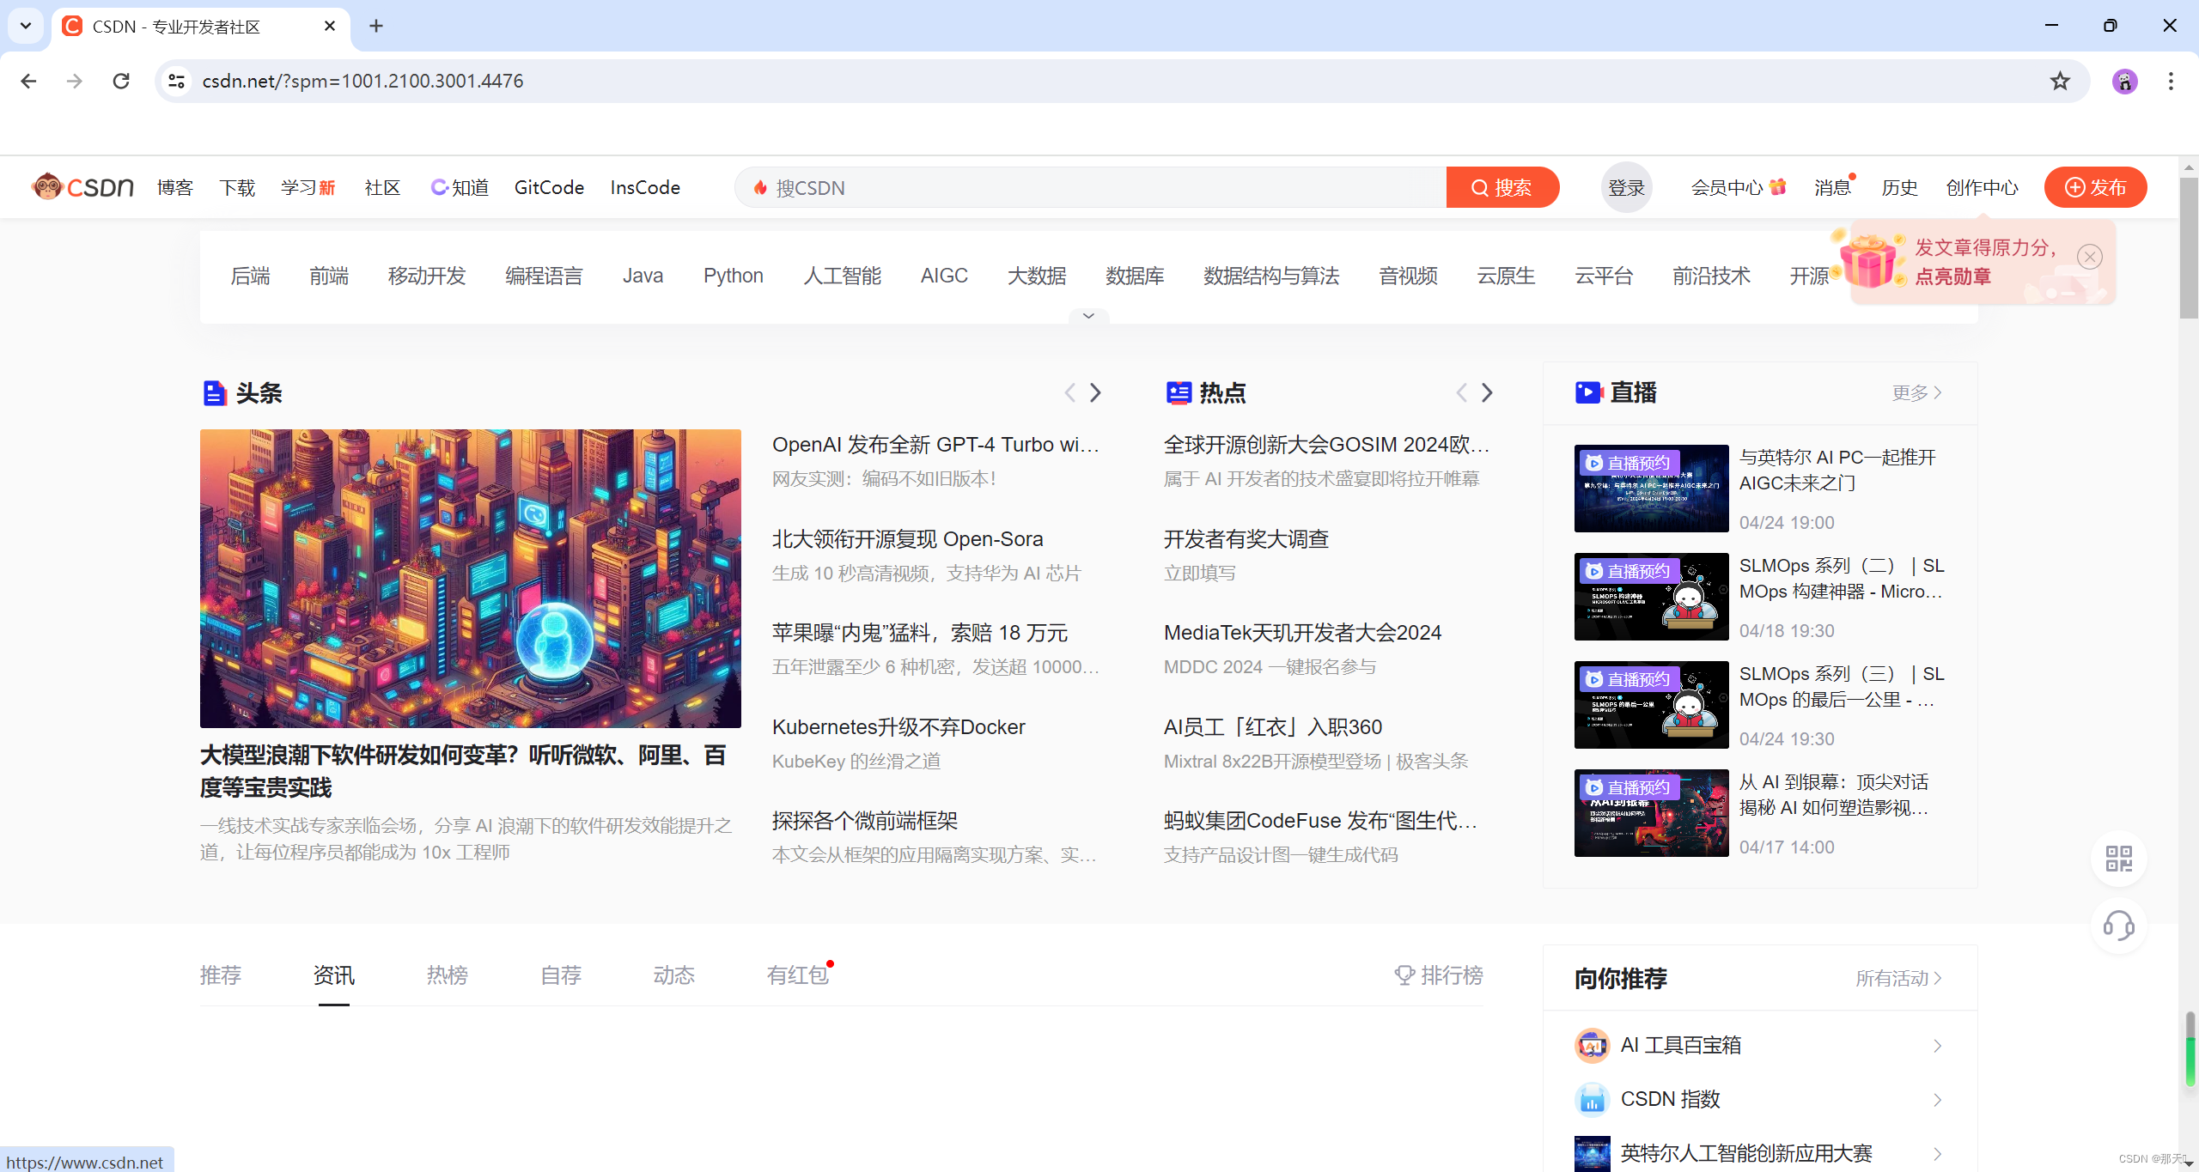Go to next 头条 slide

1095,392
